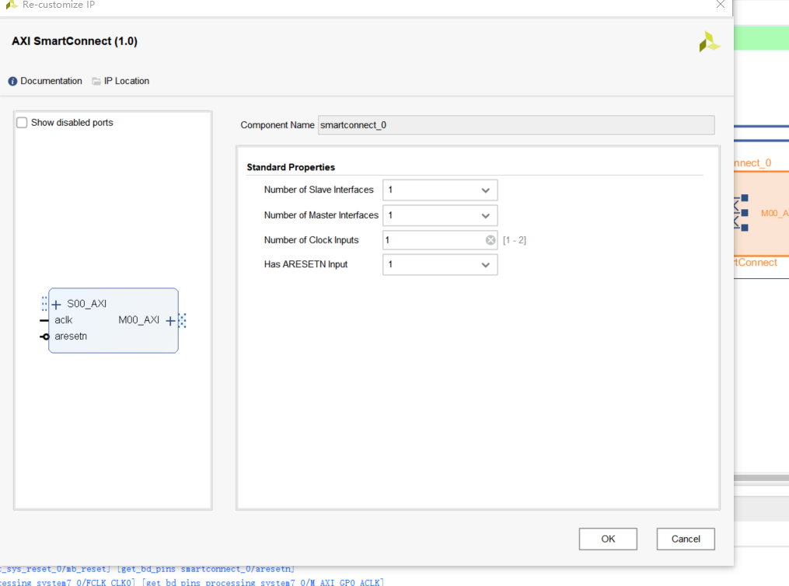Click the S00_AXI label in preview
Viewport: 789px width, 586px height.
pyautogui.click(x=86, y=304)
